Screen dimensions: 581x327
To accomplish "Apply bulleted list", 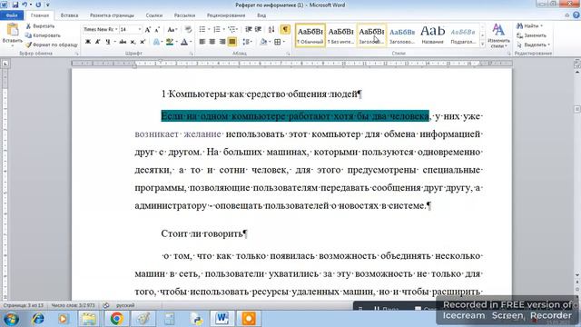I will coord(202,30).
